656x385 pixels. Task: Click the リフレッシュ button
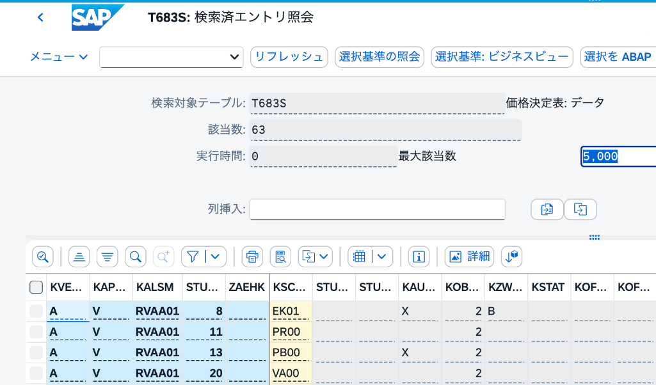289,57
